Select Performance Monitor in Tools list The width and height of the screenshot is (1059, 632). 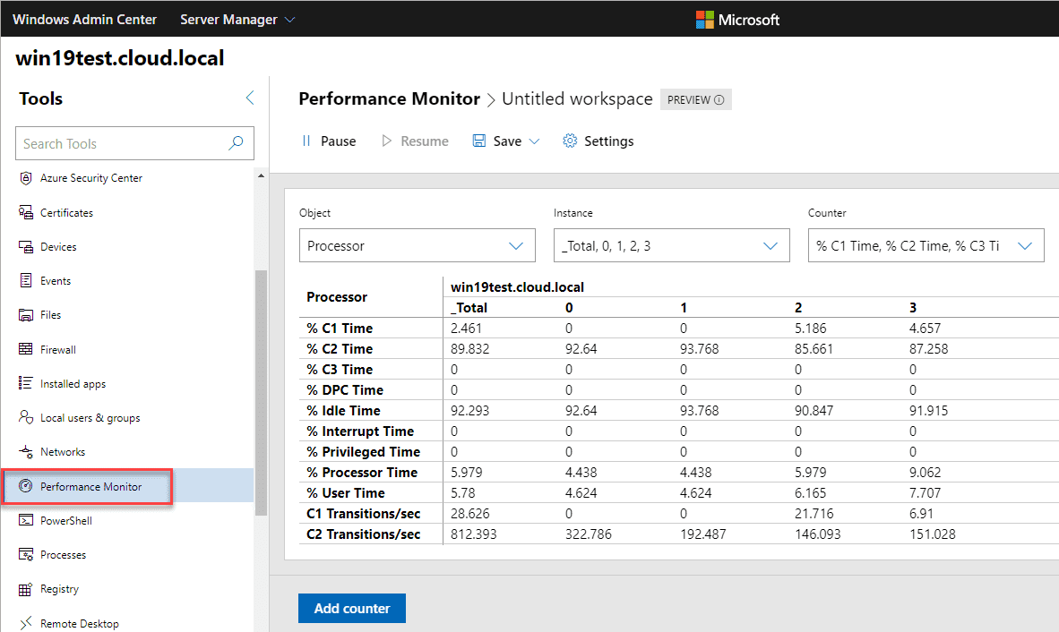90,486
